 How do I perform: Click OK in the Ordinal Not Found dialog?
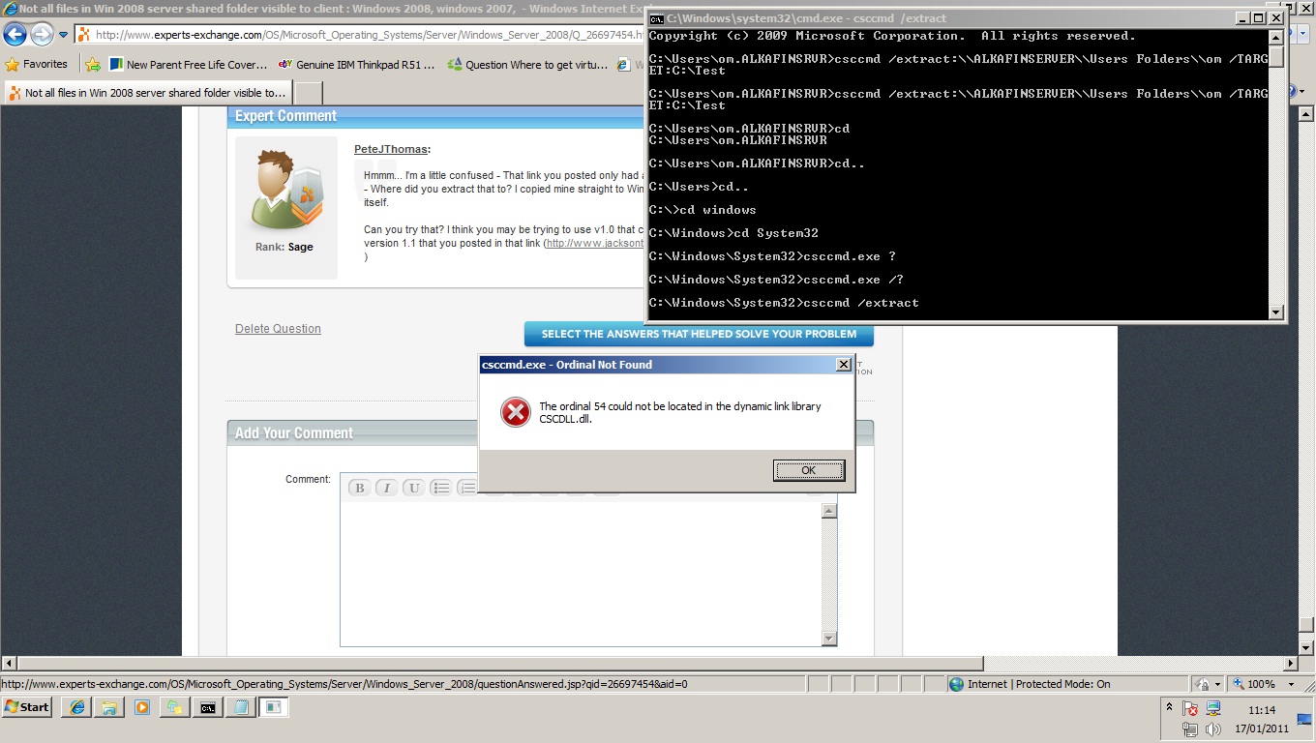[809, 470]
